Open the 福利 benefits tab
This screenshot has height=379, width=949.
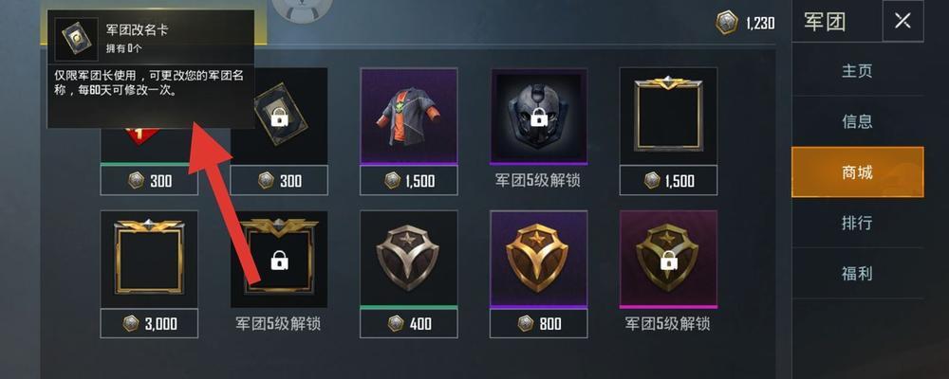[857, 273]
